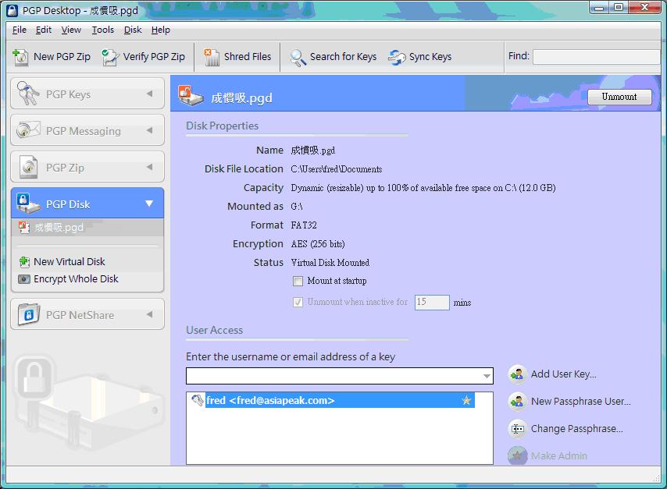The width and height of the screenshot is (667, 489).
Task: Click the Sync Keys icon
Action: [x=397, y=57]
